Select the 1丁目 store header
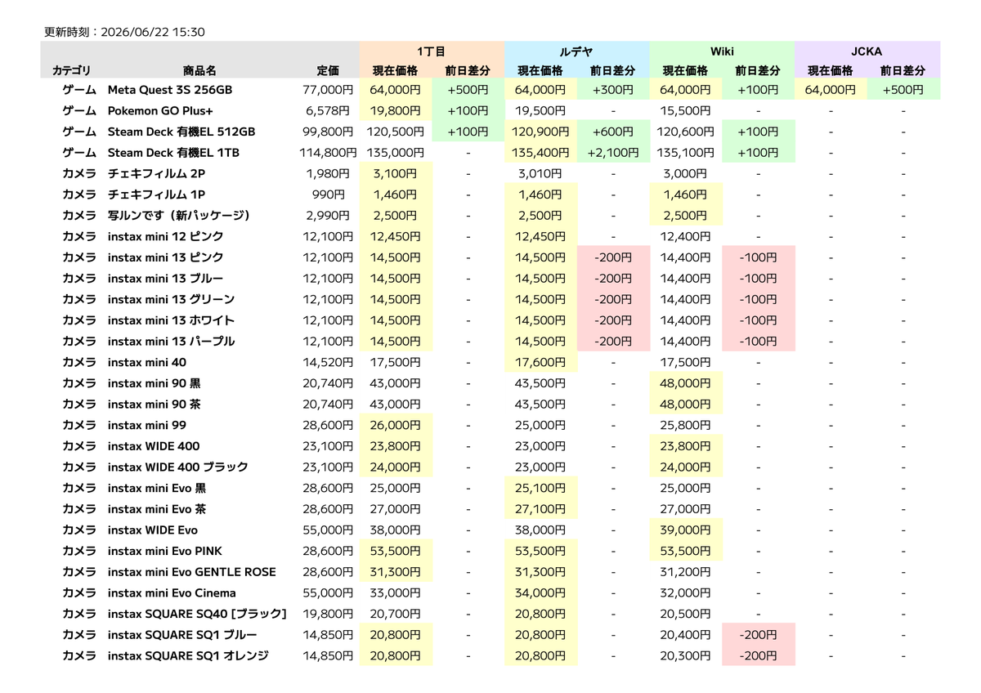981x693 pixels. pyautogui.click(x=431, y=51)
